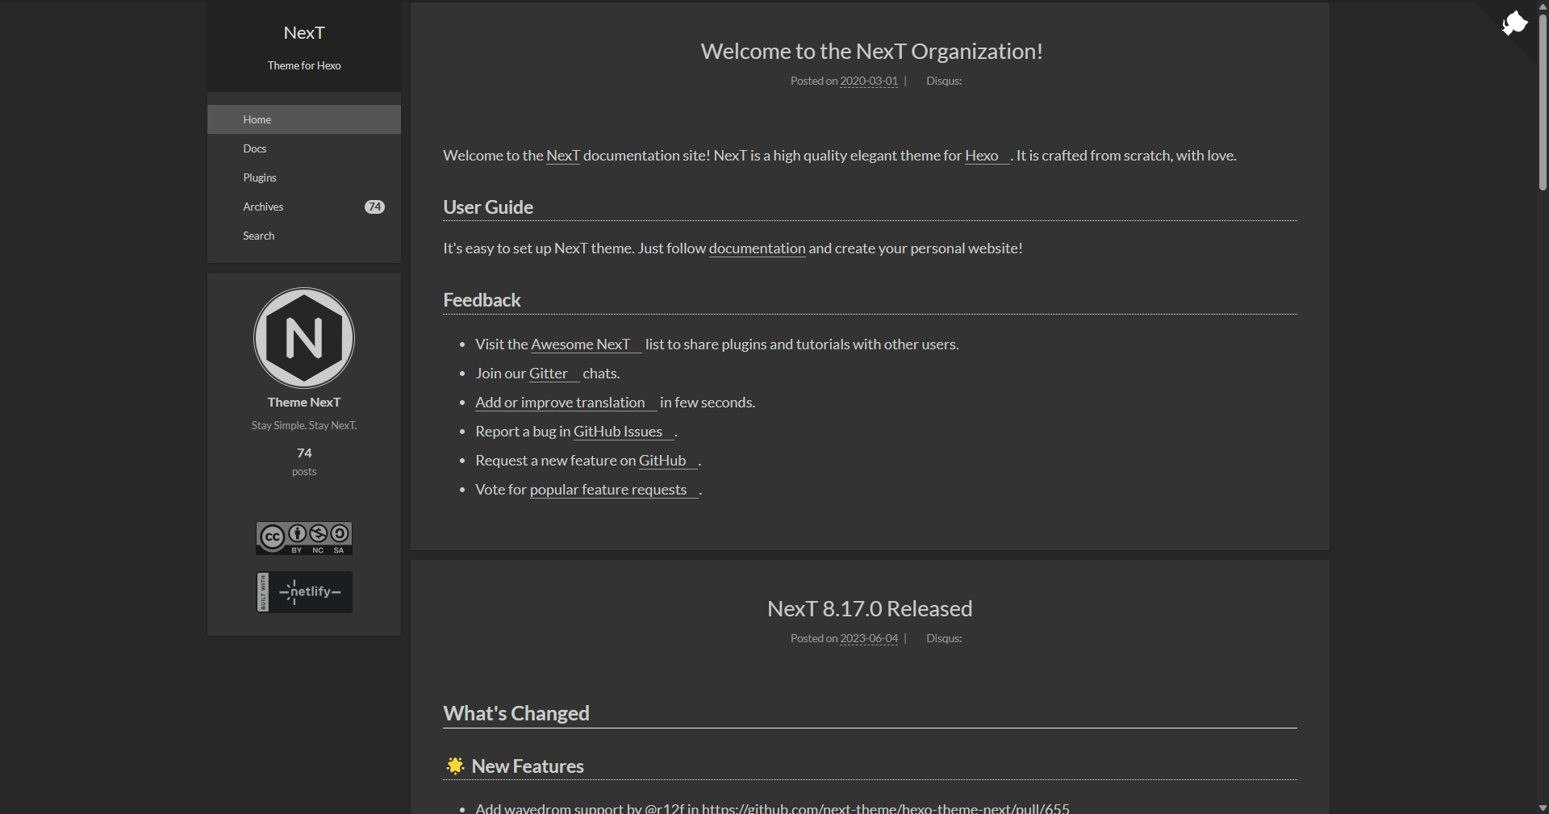Open the Creative Commons BY-NC-SA badge
The image size is (1549, 814).
304,538
